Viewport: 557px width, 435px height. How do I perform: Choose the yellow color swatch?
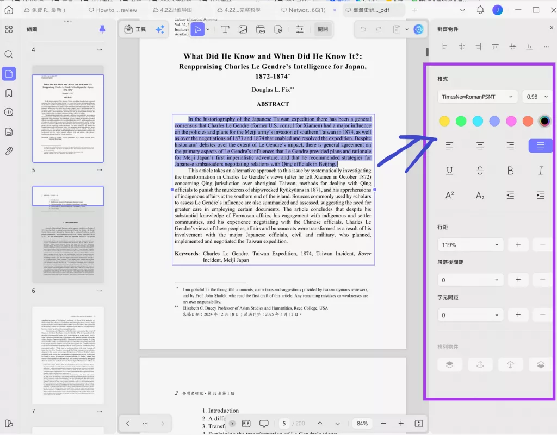(444, 121)
